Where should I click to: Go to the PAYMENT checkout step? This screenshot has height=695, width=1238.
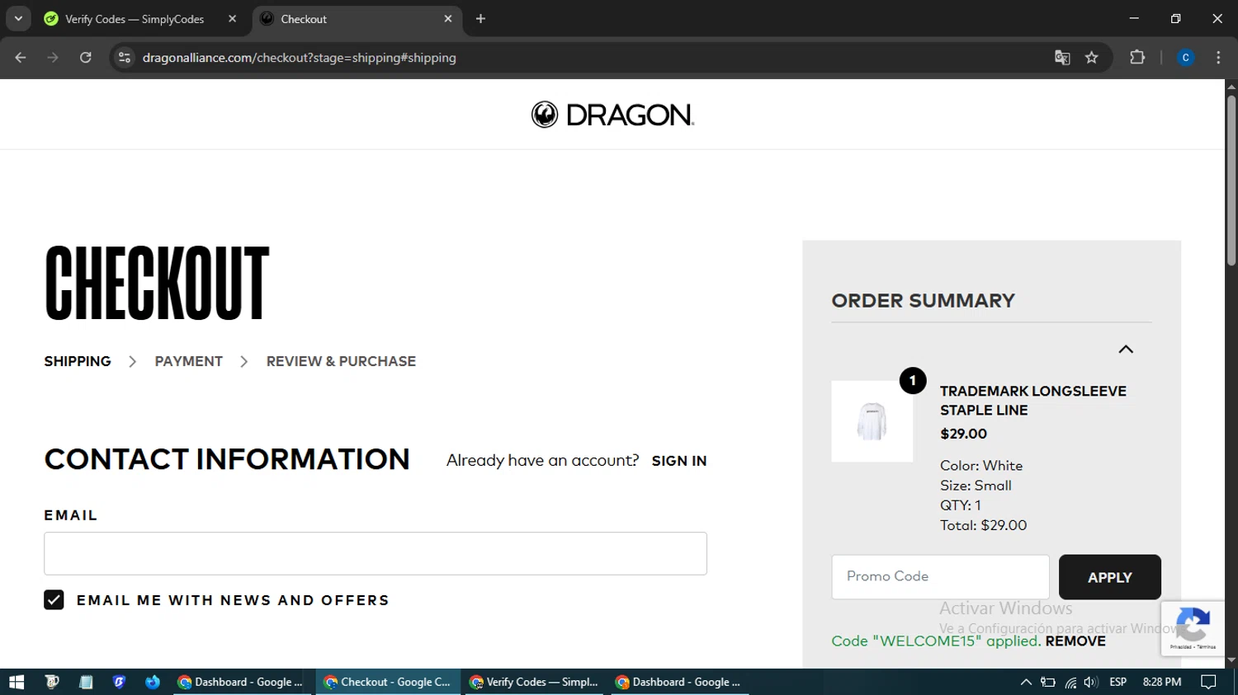point(188,361)
